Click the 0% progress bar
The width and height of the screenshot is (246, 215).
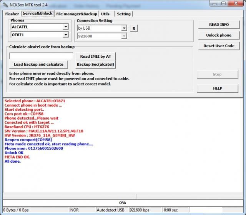123,202
